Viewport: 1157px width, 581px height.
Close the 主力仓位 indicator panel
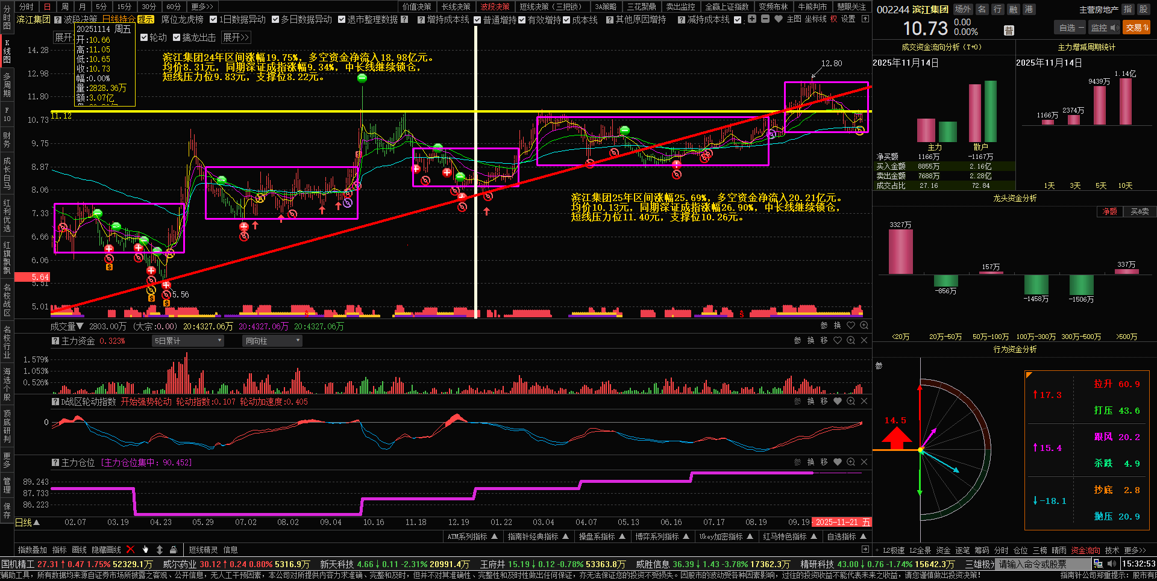click(x=864, y=462)
